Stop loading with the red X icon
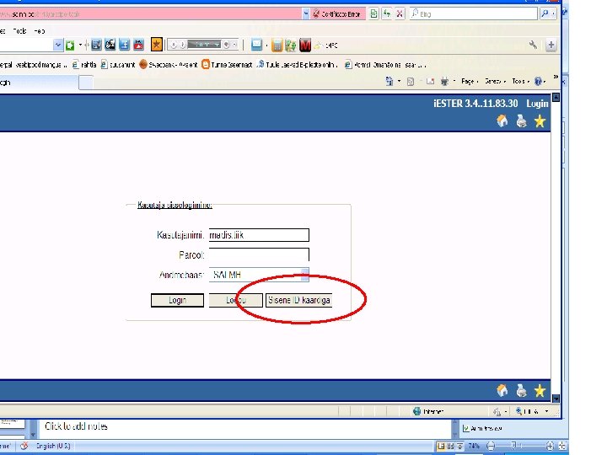This screenshot has width=607, height=455. point(400,14)
